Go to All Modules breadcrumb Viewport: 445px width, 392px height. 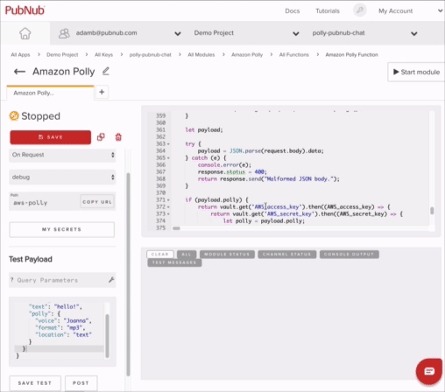201,54
